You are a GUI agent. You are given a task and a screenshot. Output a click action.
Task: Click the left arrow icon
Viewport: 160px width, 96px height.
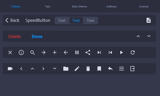coord(66,52)
